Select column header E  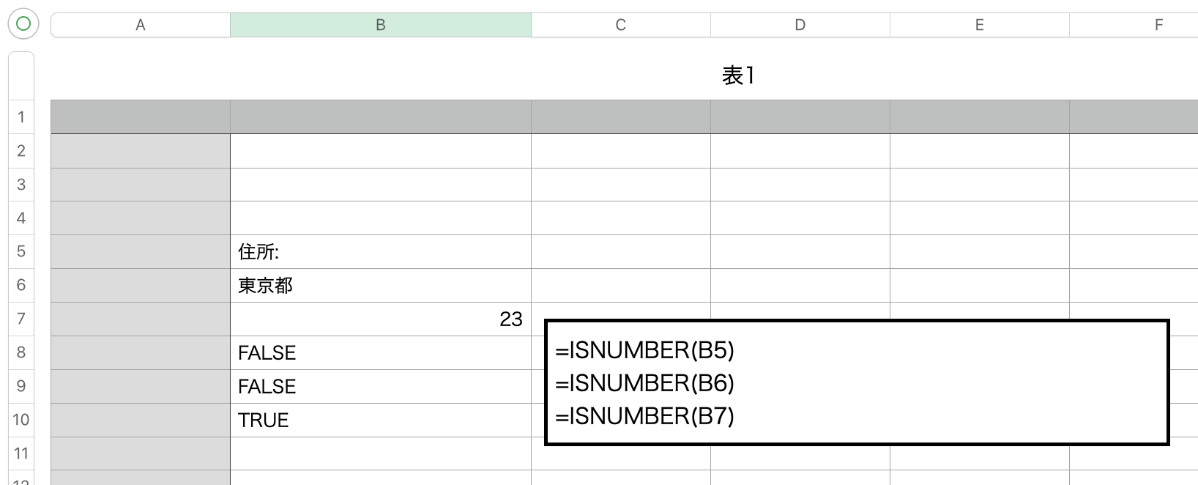pyautogui.click(x=979, y=24)
